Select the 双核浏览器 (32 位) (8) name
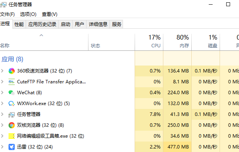The width and height of the screenshot is (239, 152). point(40,125)
